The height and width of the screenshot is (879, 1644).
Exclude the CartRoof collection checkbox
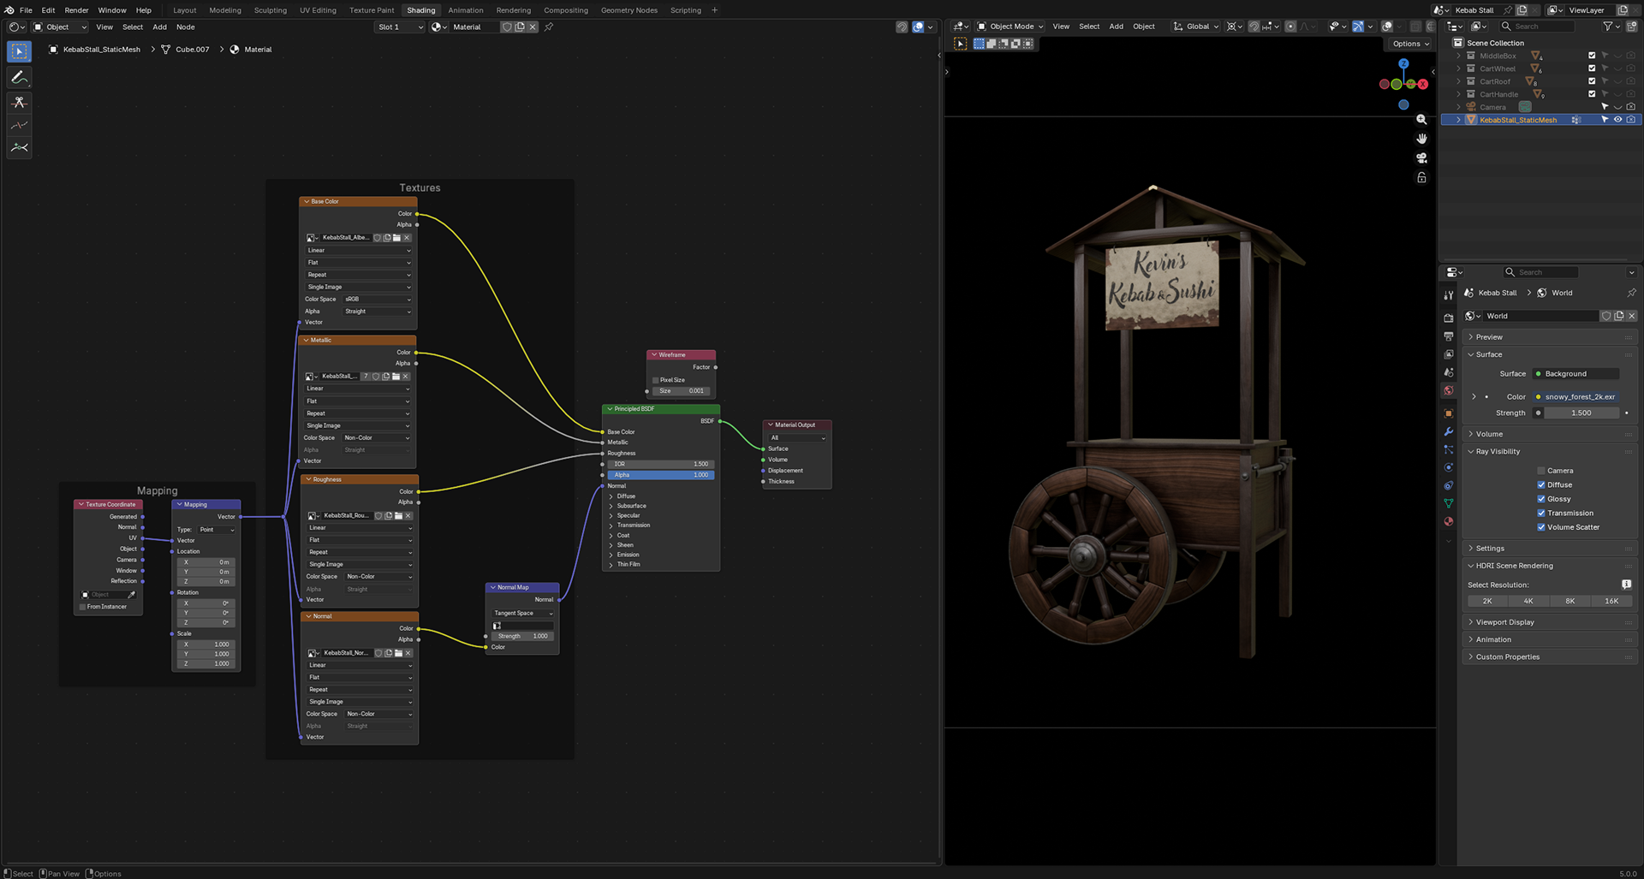(1592, 81)
